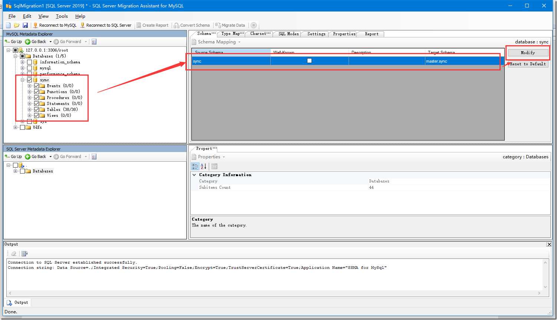Click the Modify button
The image size is (557, 320).
pyautogui.click(x=528, y=53)
